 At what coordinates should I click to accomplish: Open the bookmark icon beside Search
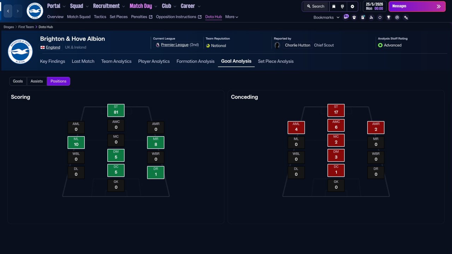pyautogui.click(x=334, y=6)
